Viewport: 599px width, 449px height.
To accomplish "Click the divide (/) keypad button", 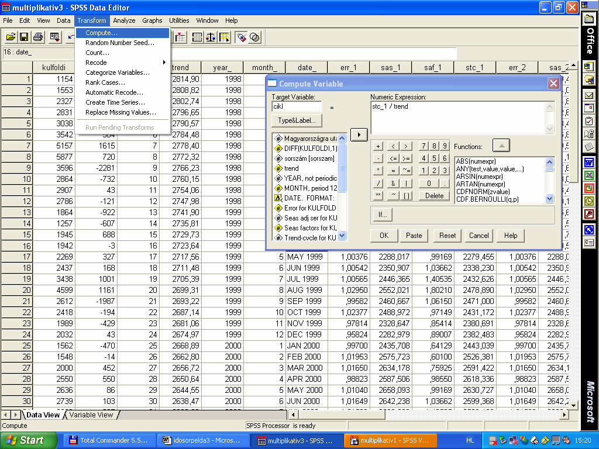I will coord(378,183).
